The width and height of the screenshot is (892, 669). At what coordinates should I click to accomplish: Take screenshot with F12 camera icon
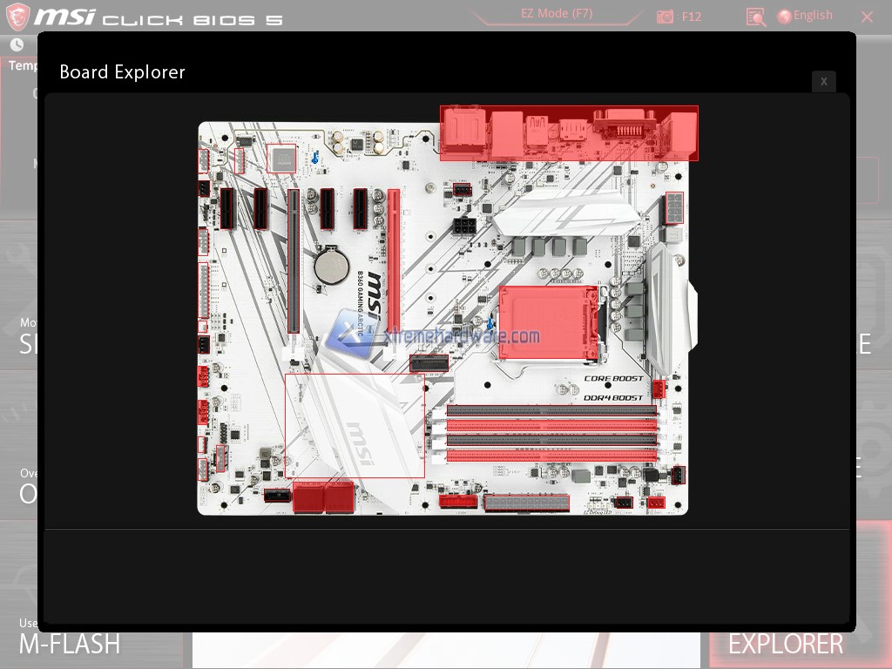[x=666, y=17]
